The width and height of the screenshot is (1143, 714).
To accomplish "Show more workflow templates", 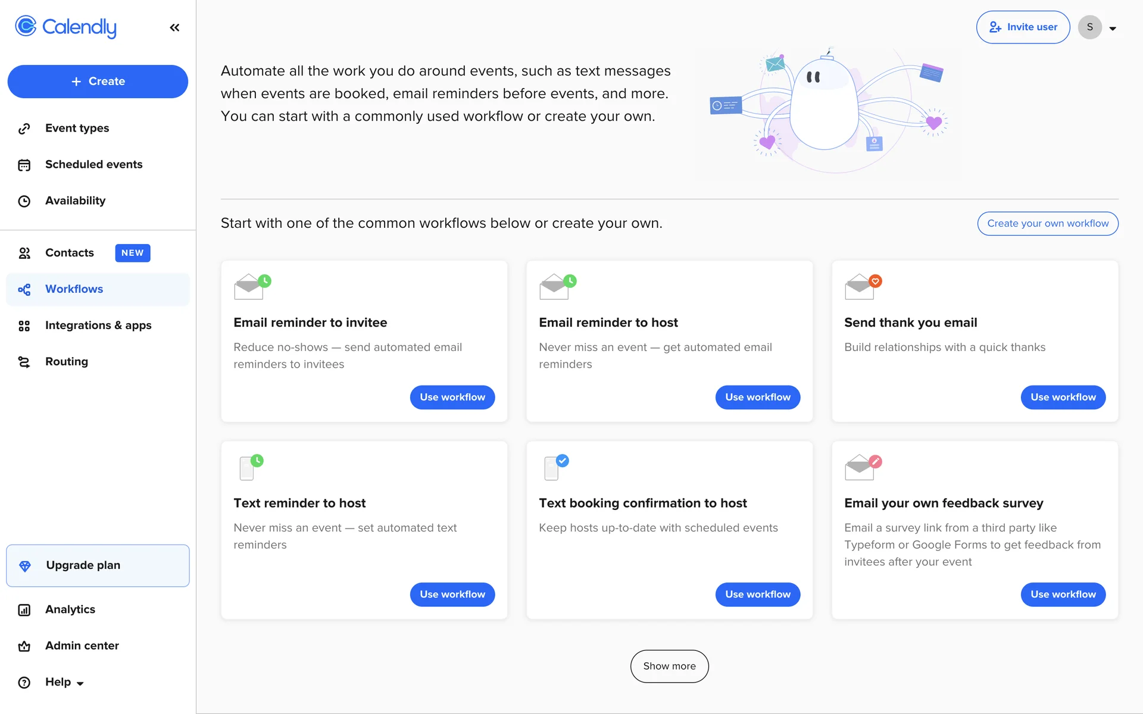I will pyautogui.click(x=669, y=666).
